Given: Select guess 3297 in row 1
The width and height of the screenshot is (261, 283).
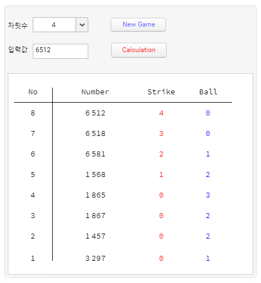Looking at the screenshot, I should click(x=96, y=259).
